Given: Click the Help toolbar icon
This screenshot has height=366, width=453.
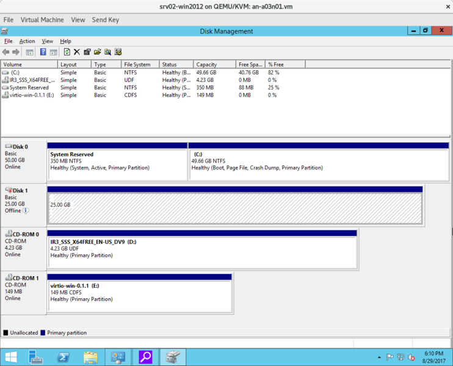Looking at the screenshot, I should 43,52.
